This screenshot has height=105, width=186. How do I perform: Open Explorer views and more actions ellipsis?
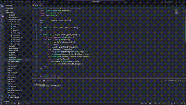[30, 5]
